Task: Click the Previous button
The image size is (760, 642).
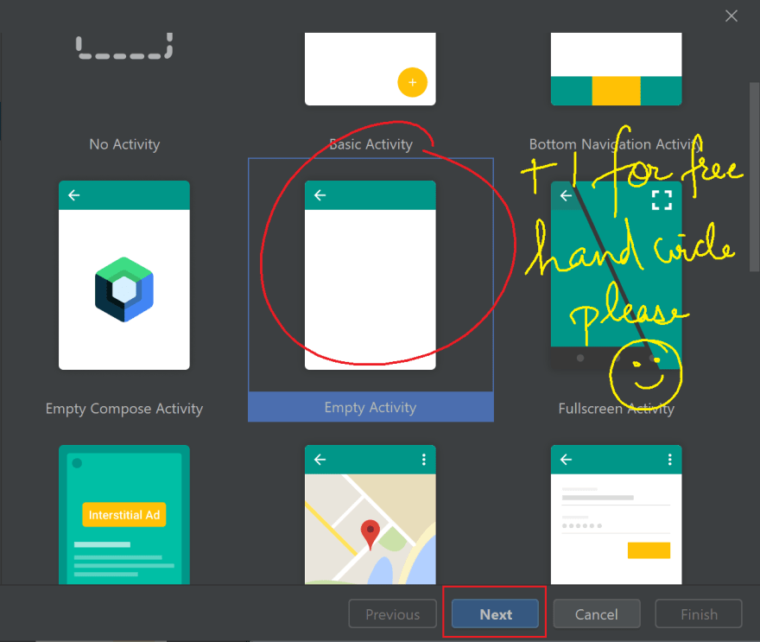Action: tap(393, 613)
